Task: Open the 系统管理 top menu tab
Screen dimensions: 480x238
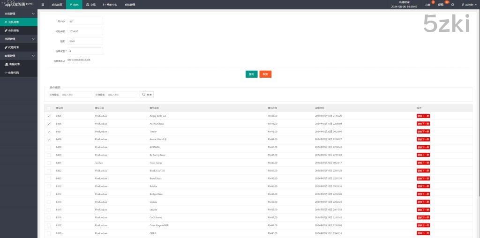Action: tap(130, 5)
